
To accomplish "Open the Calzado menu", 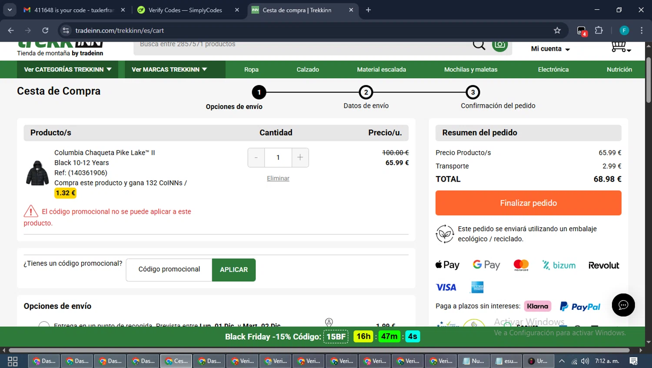I will tap(308, 70).
